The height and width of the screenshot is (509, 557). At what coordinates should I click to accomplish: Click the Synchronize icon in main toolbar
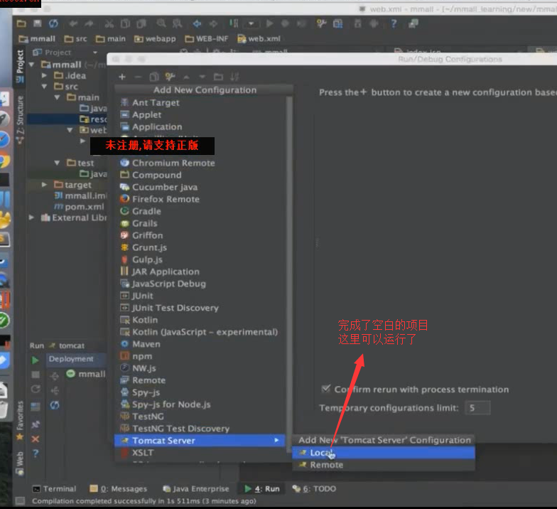[53, 23]
